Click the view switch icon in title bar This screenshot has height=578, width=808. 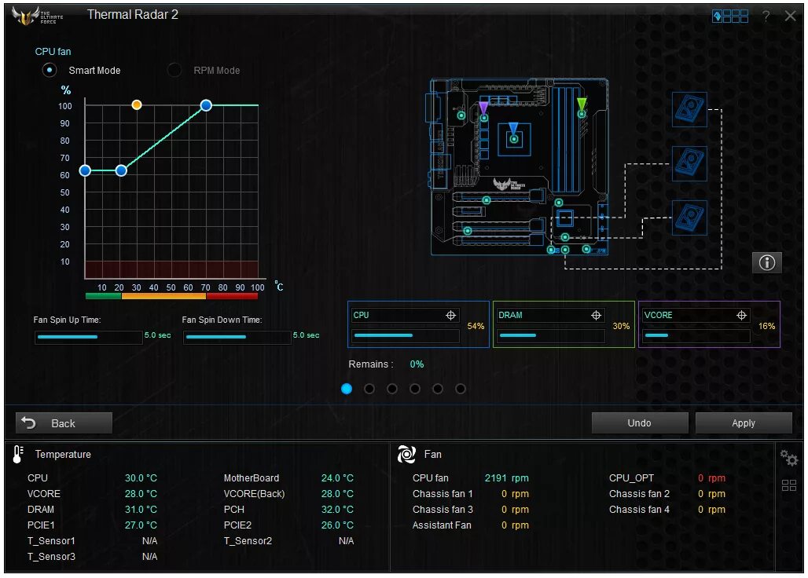(x=730, y=16)
